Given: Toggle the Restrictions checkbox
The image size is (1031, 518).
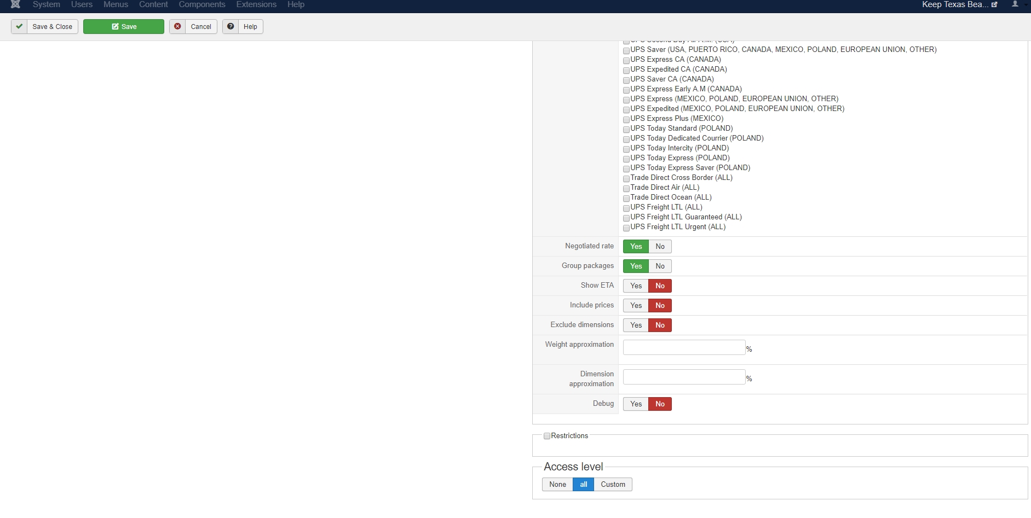Looking at the screenshot, I should point(547,436).
